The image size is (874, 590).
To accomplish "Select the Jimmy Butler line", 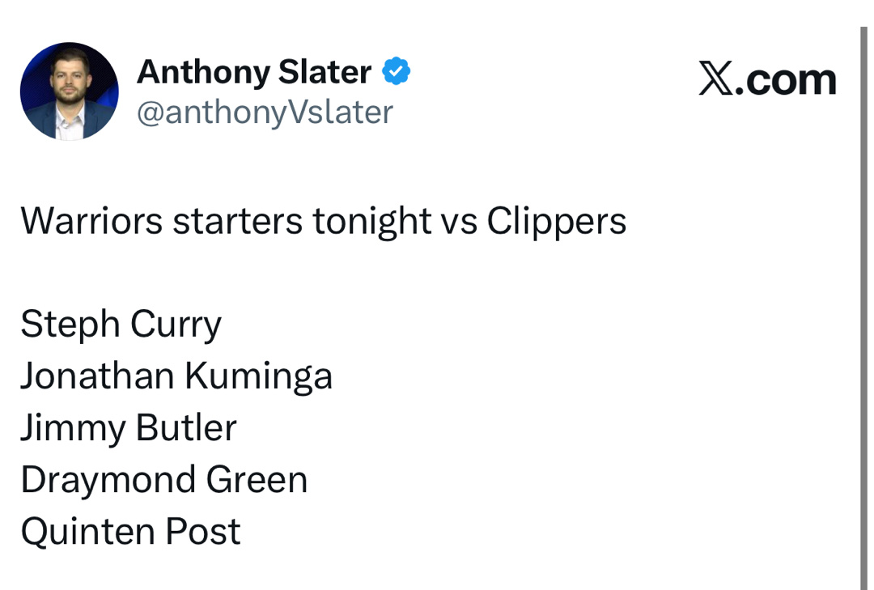I will [x=128, y=428].
